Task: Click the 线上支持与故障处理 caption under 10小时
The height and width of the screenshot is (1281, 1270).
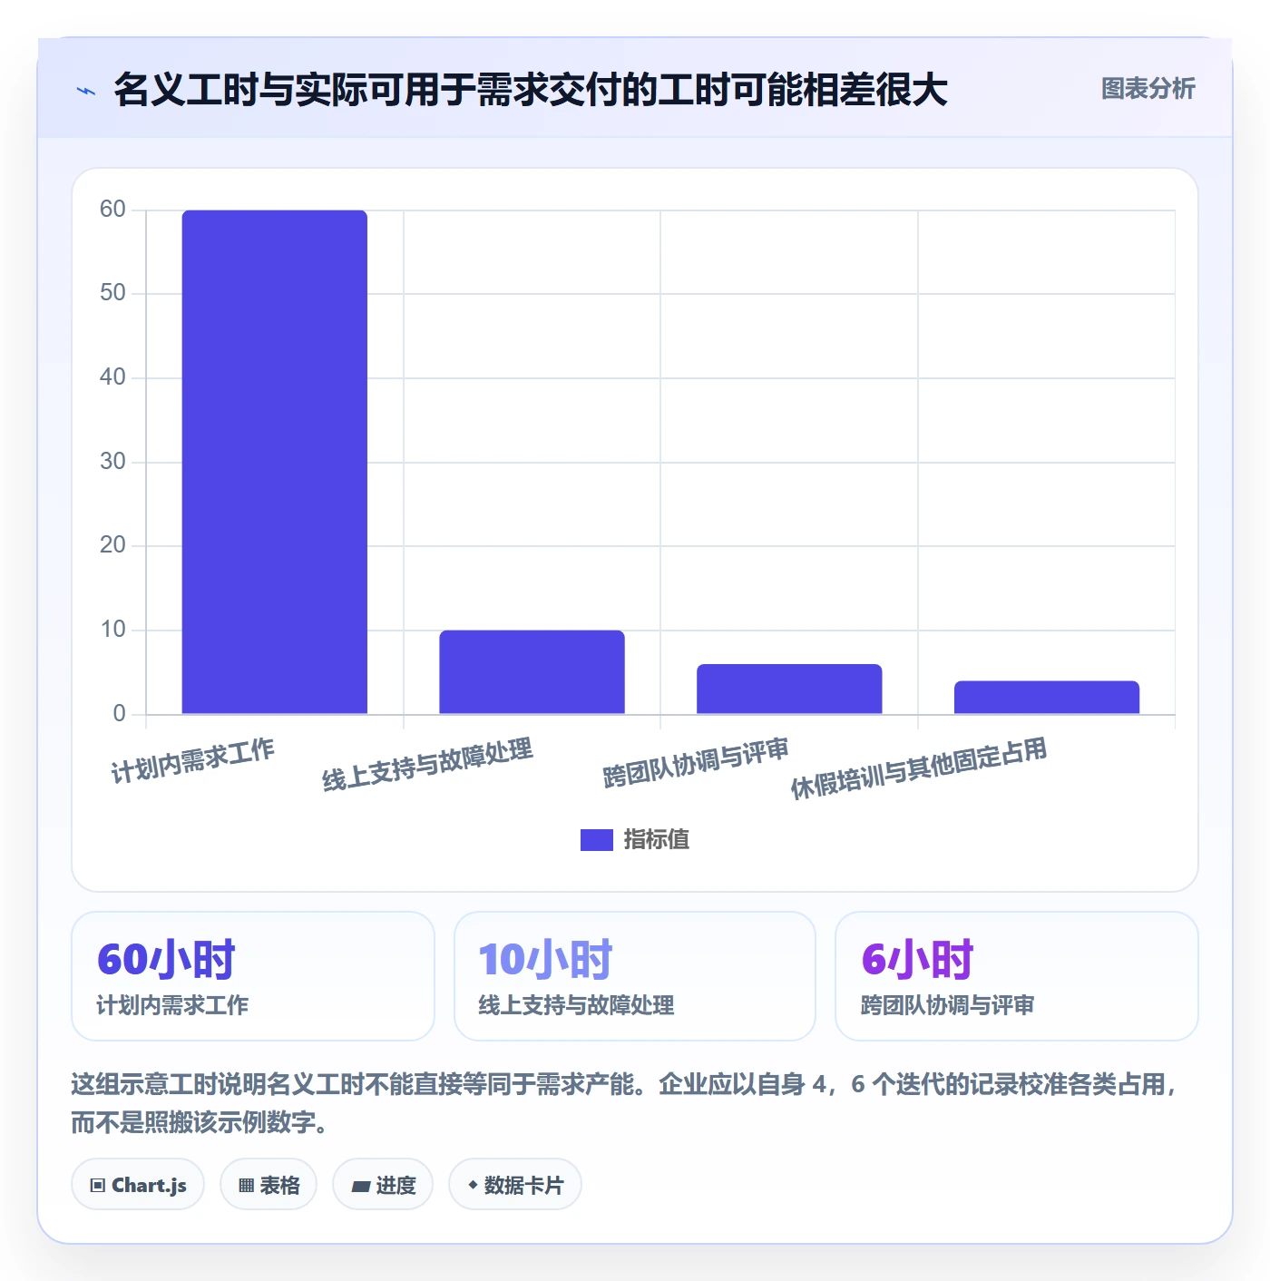Action: coord(576,1005)
